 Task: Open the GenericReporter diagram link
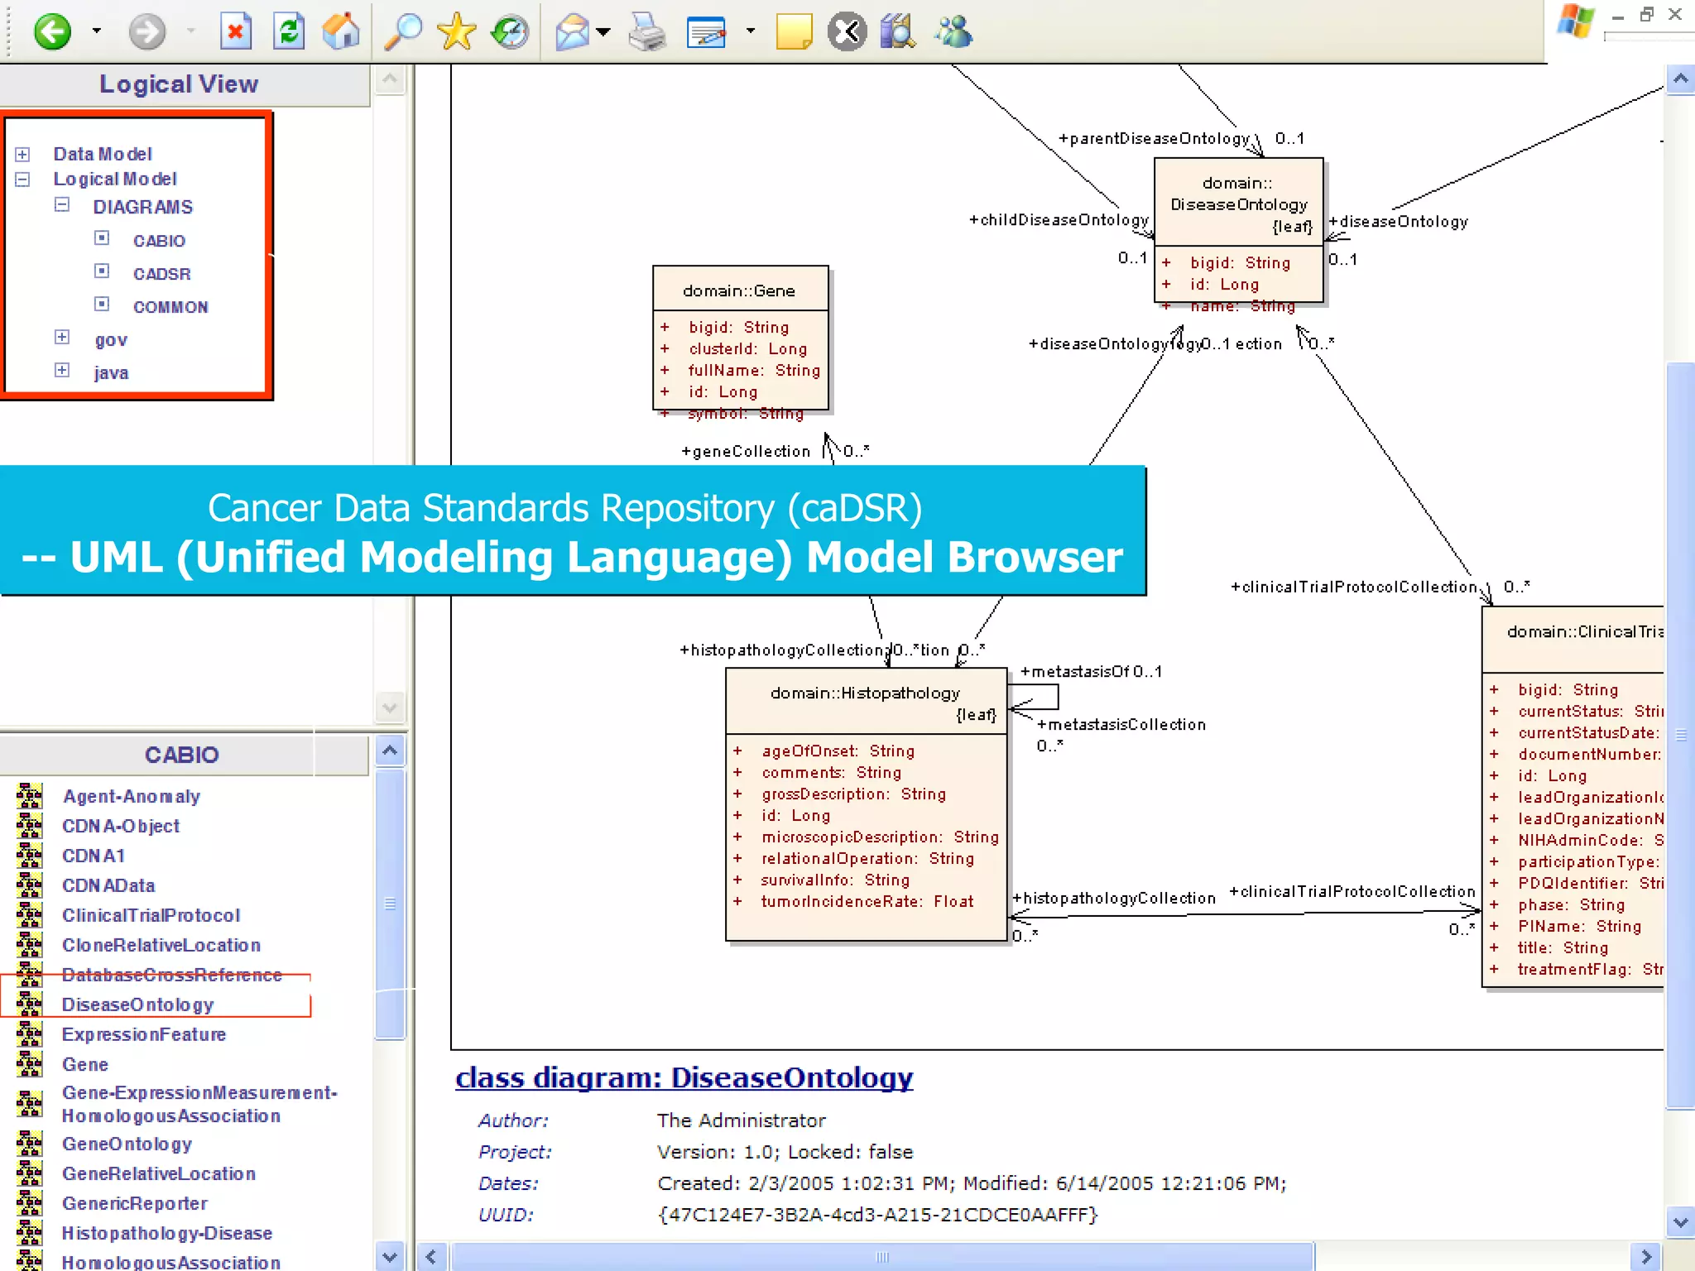coord(135,1203)
